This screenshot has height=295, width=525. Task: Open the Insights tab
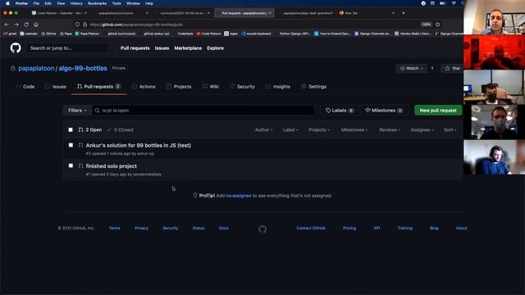(277, 87)
